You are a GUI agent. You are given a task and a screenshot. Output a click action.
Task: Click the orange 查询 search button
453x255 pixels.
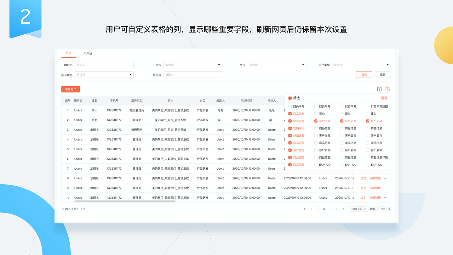pos(364,74)
